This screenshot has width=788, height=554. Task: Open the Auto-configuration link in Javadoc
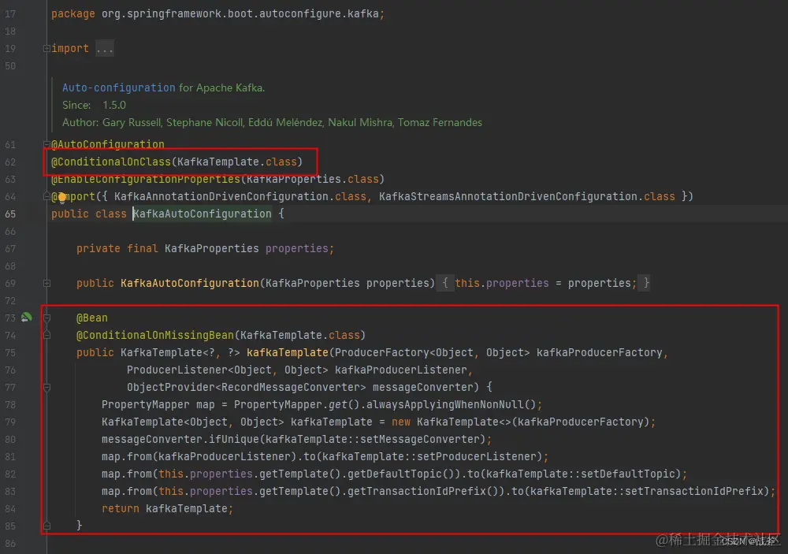tap(119, 87)
